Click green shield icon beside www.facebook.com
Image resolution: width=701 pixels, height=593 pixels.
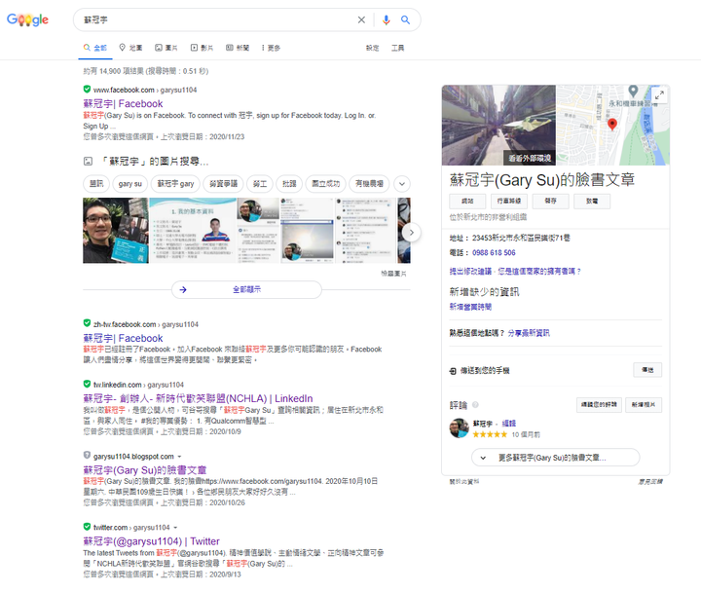click(87, 89)
